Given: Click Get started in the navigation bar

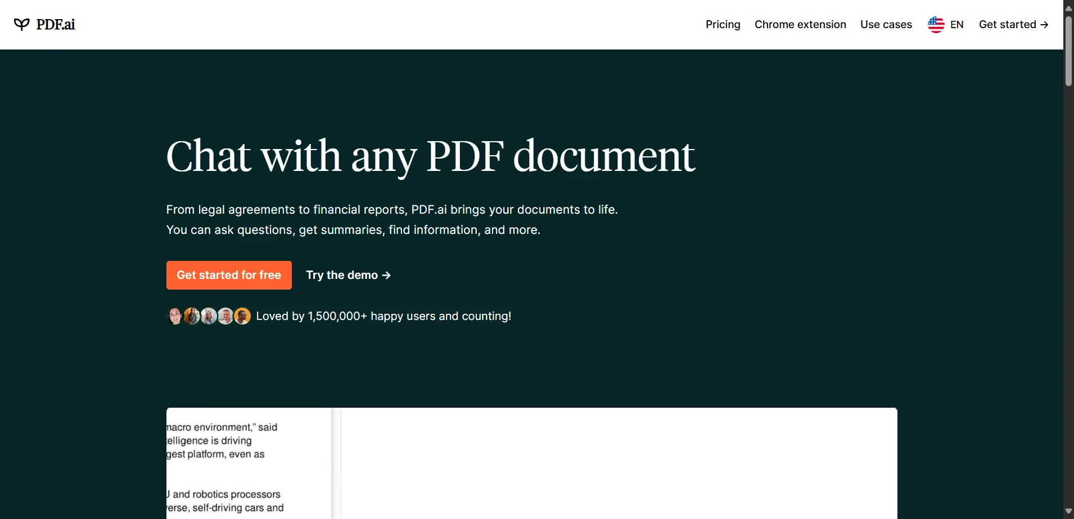Looking at the screenshot, I should [x=1013, y=24].
